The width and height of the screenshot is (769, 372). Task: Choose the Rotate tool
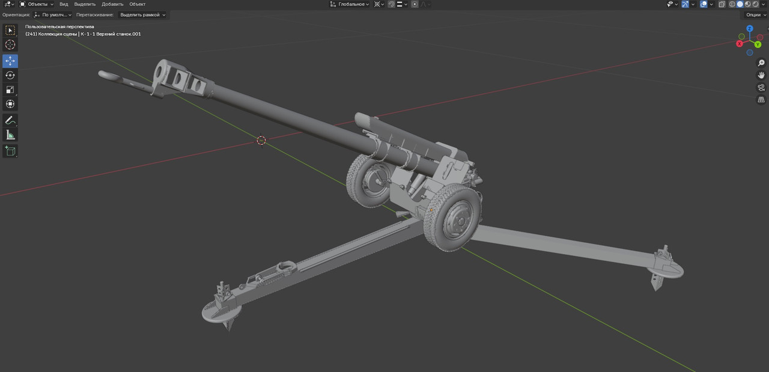(10, 75)
